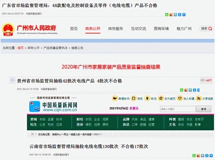Viewport: 215px width, 160px height.
Task: Click the 报系 document icon
Action: (x=134, y=98)
